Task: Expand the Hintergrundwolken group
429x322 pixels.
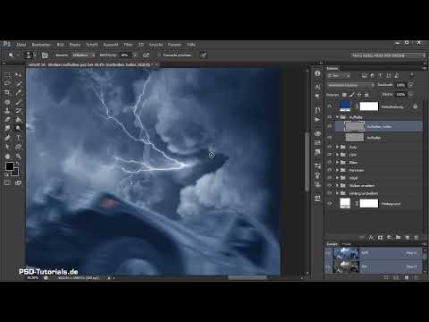Action: 337,193
